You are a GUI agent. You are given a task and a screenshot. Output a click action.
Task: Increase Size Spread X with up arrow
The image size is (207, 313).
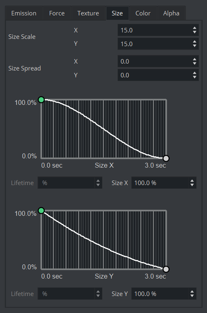(194, 59)
